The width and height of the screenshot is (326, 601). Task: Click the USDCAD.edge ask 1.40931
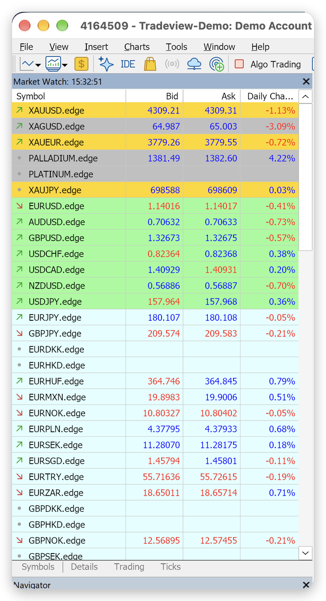pyautogui.click(x=221, y=270)
